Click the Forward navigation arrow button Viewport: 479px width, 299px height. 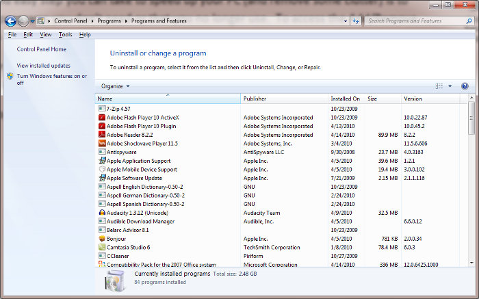(23, 21)
